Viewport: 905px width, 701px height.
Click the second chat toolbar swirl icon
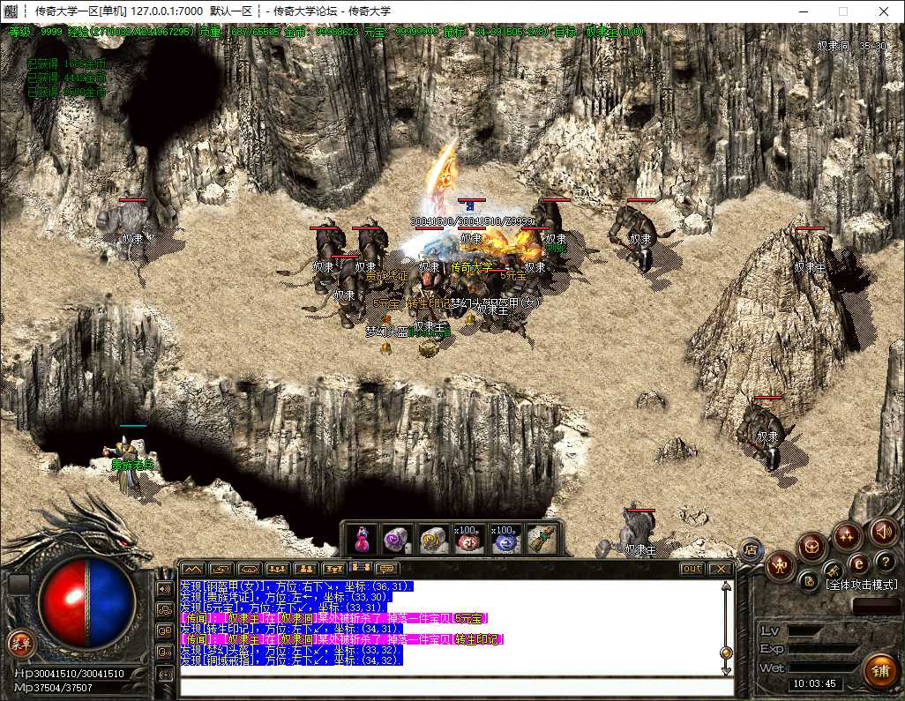click(221, 569)
